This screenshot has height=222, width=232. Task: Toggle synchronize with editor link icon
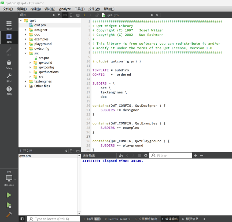pos(65,15)
